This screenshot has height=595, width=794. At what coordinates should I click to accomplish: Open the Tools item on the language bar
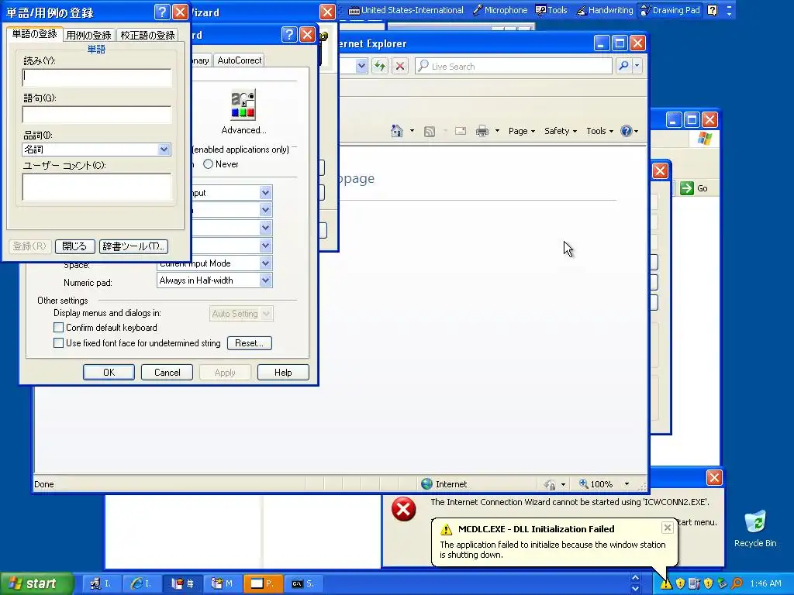click(x=551, y=10)
